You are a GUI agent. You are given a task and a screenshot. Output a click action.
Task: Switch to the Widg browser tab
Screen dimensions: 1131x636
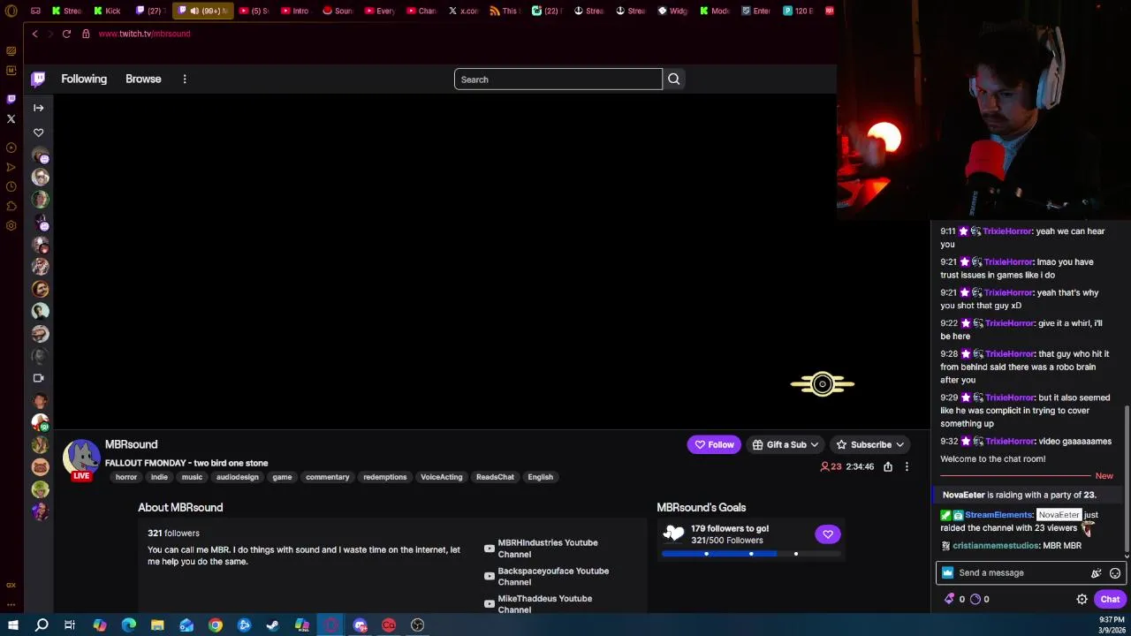pos(672,11)
